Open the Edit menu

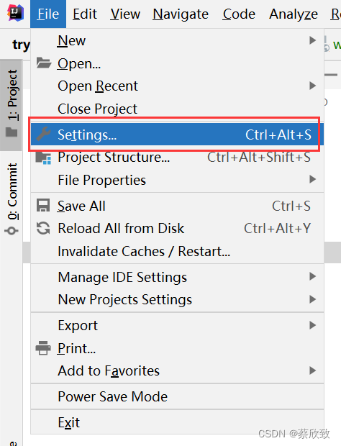point(84,14)
